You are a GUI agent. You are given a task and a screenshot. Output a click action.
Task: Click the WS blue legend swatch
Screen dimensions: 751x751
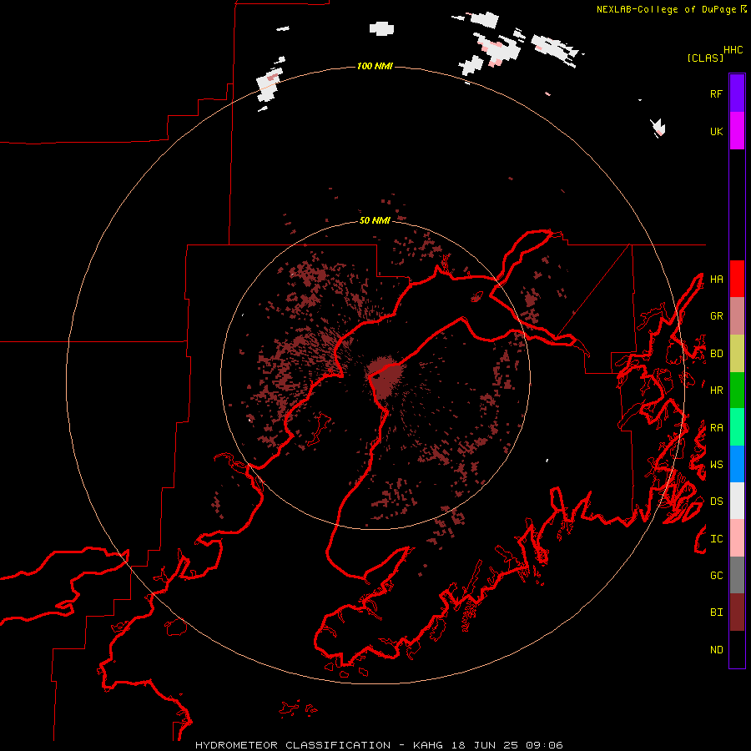tap(737, 464)
